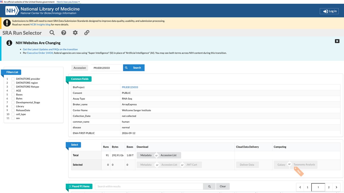Enable the Bytes filter checkbox
The height and width of the screenshot is (193, 344).
click(x=13, y=98)
